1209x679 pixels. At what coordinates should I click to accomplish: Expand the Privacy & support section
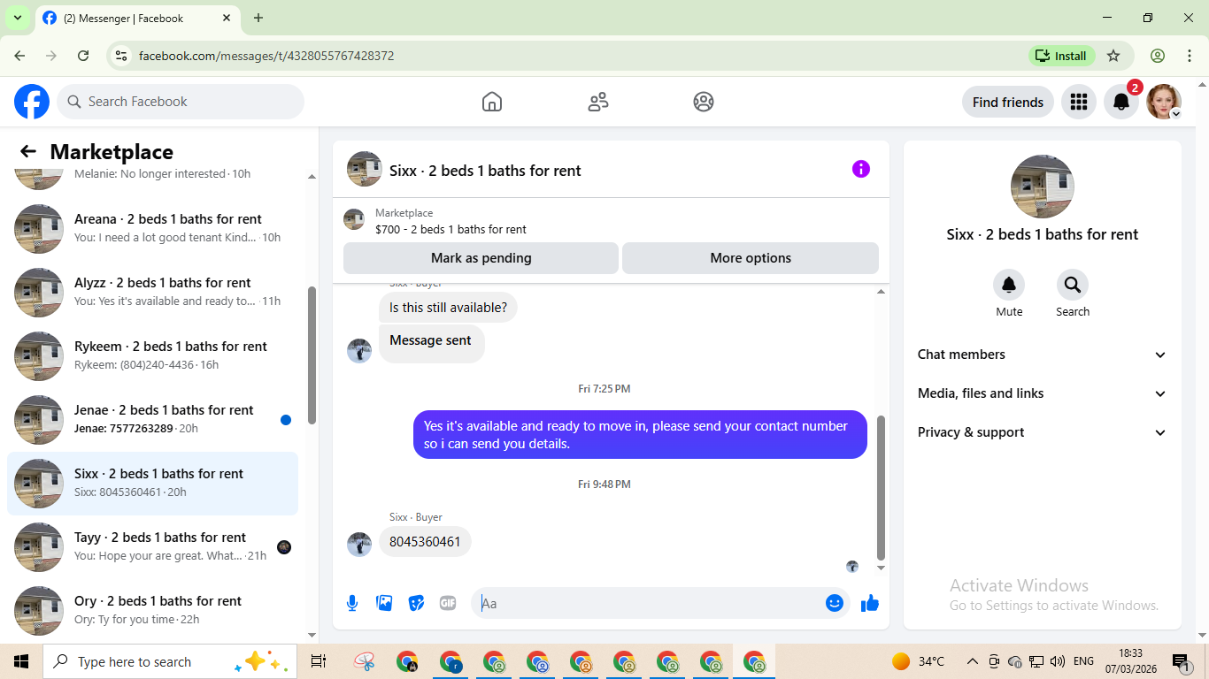click(x=1043, y=432)
